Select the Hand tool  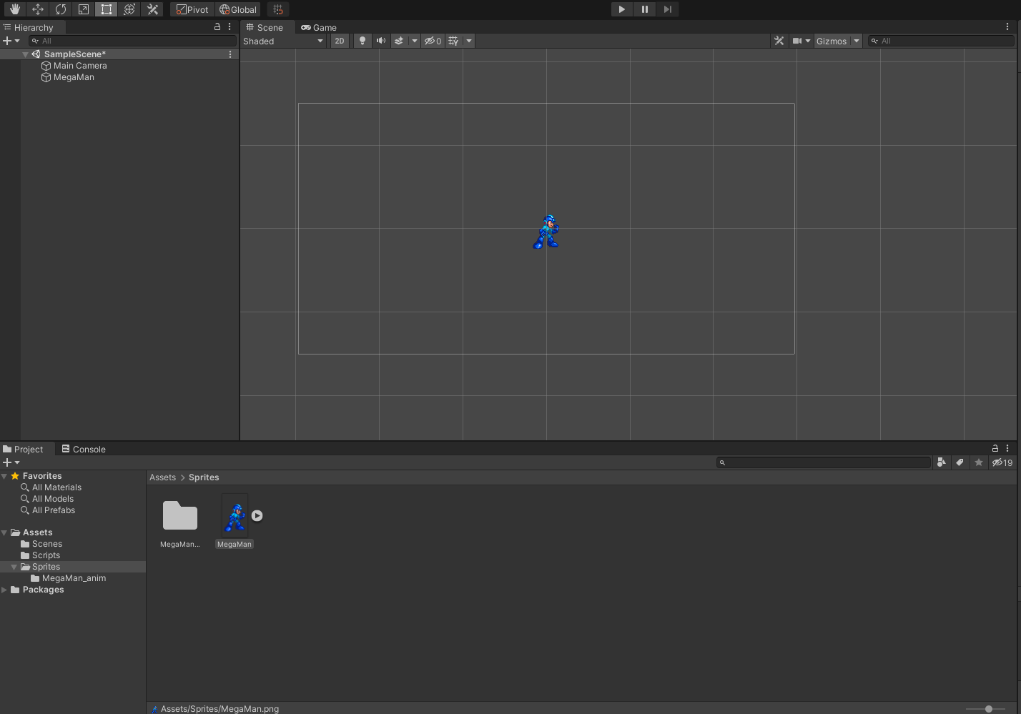14,9
